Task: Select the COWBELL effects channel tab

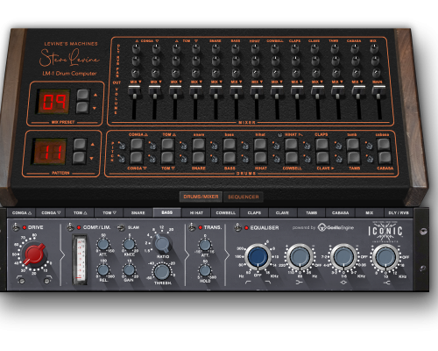Action: [x=225, y=212]
